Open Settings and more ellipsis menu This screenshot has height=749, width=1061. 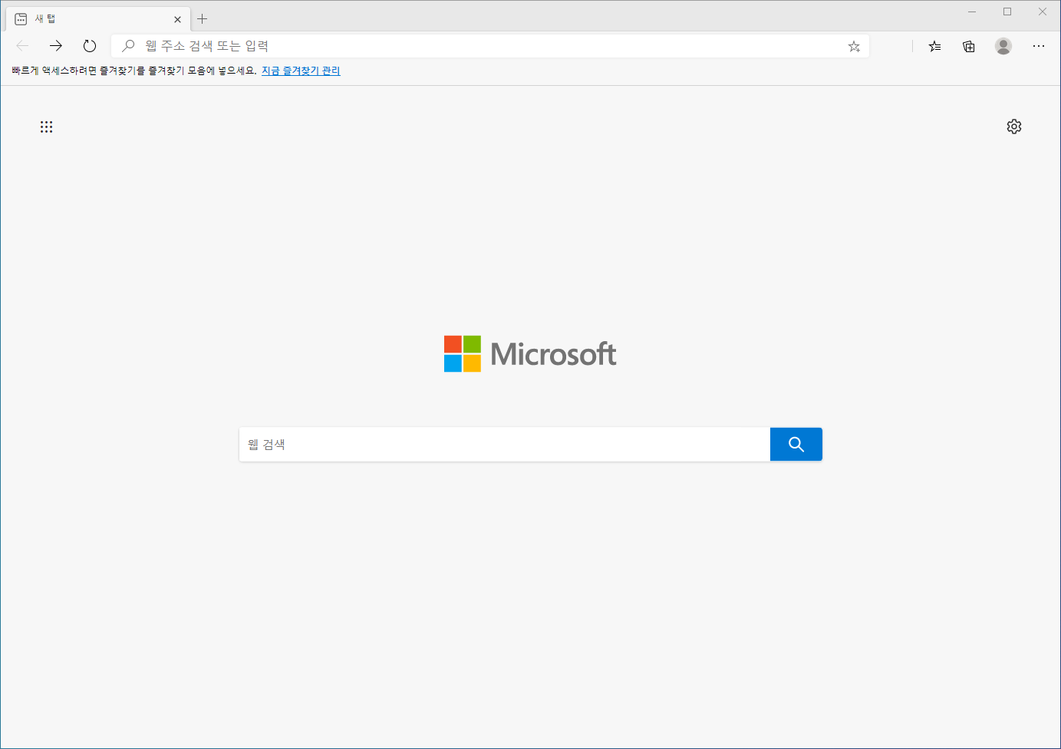click(1039, 46)
